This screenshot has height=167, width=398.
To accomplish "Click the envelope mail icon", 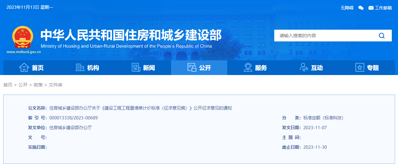I will pos(371,8).
